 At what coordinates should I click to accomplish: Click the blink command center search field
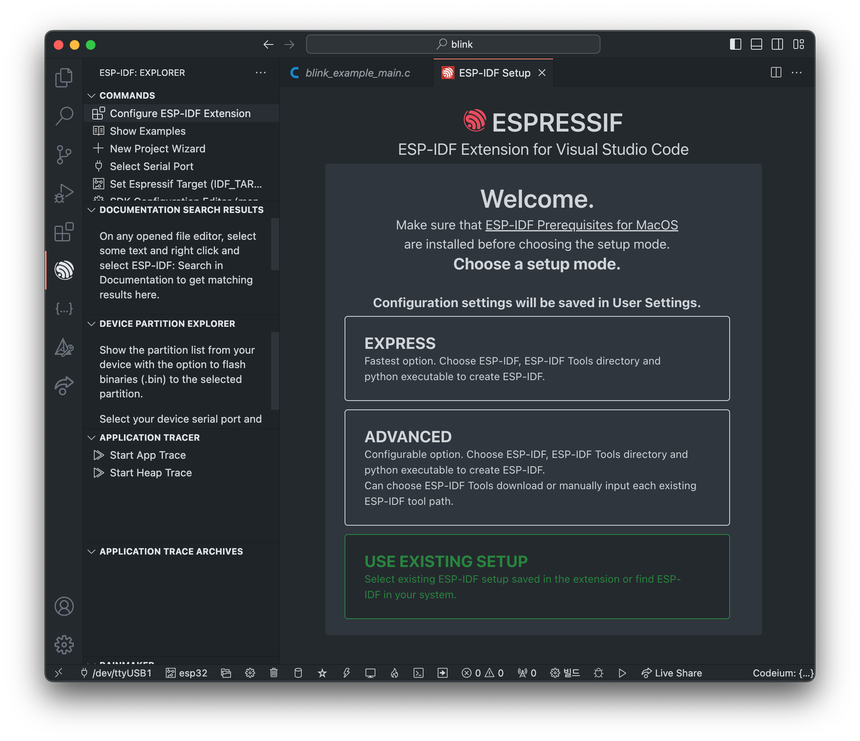coord(453,45)
